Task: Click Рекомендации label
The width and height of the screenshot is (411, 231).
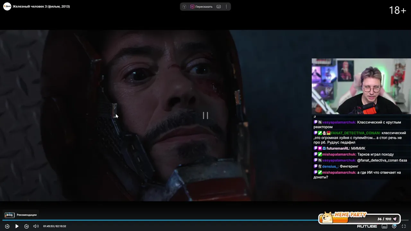Action: pos(27,215)
